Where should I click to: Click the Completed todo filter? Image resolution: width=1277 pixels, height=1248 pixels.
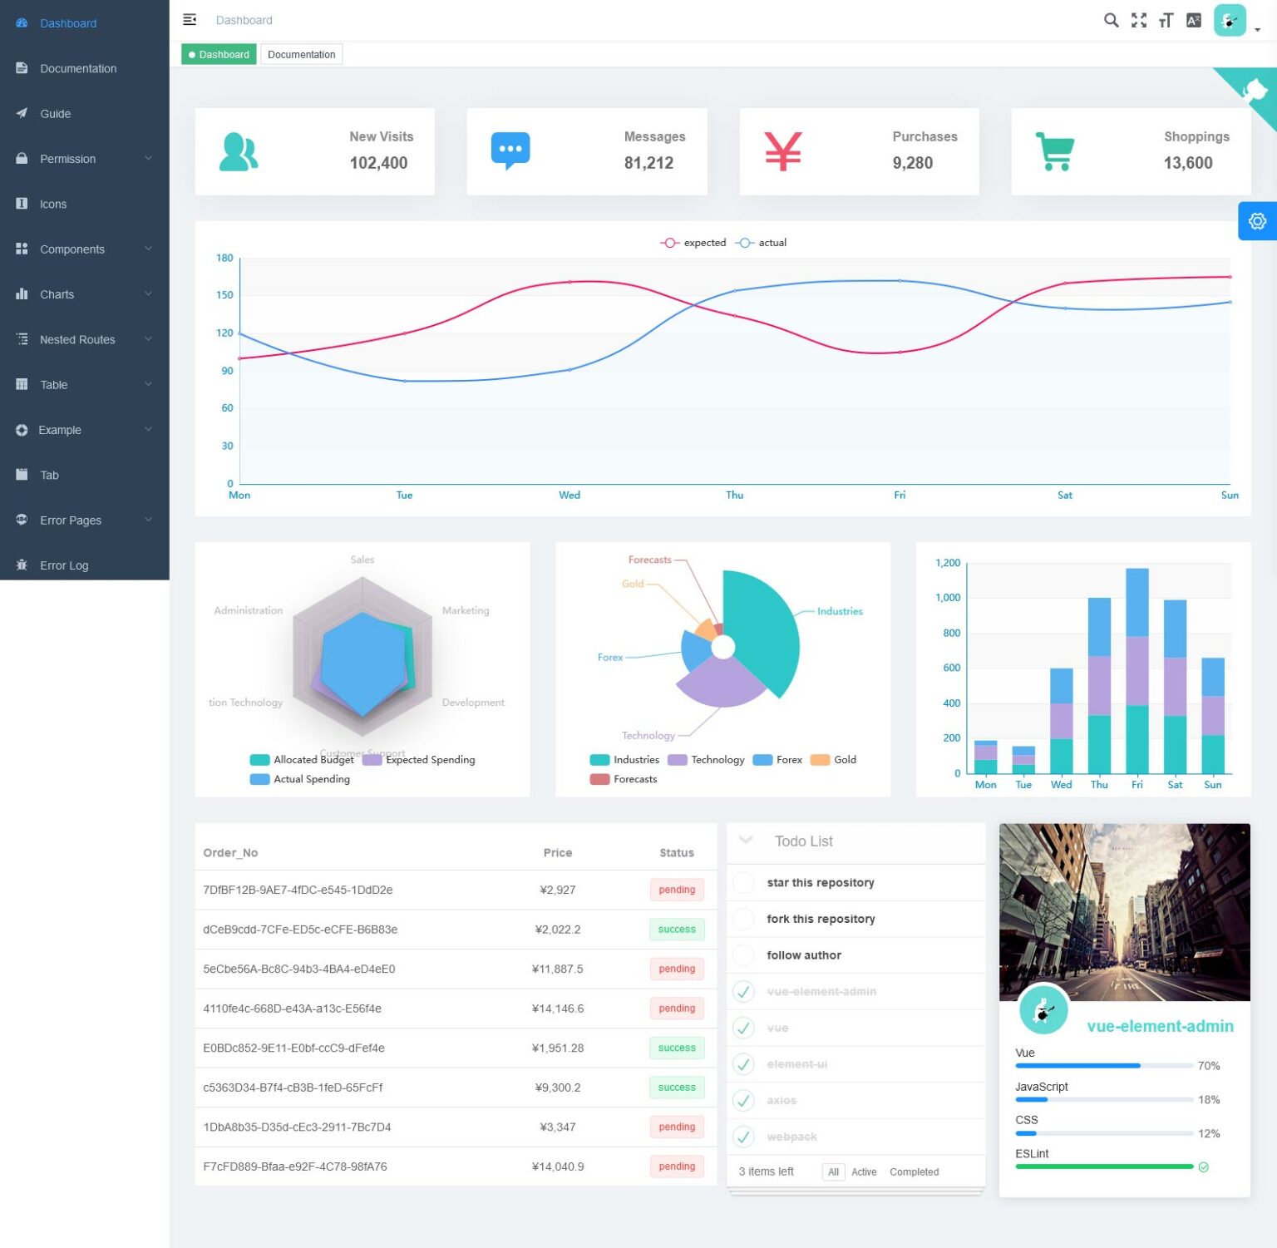point(913,1172)
